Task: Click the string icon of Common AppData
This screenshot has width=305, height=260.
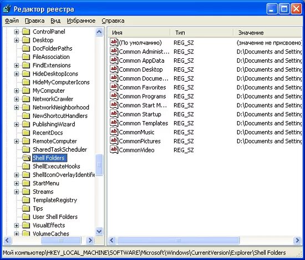Action: 114,60
